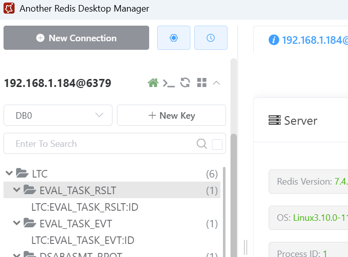Collapse the EVAL_TASK_RSLT folder chevron
This screenshot has height=257, width=348.
coord(17,190)
